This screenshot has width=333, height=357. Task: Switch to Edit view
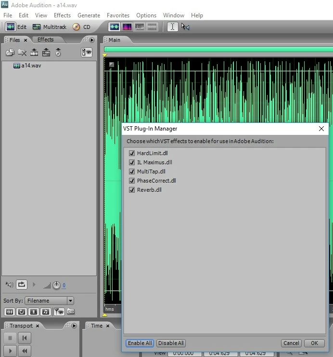coord(16,27)
